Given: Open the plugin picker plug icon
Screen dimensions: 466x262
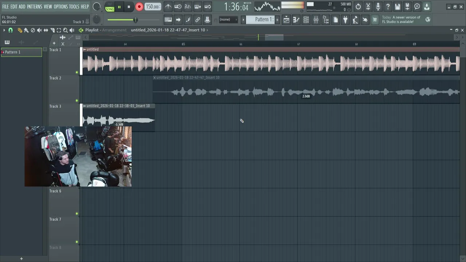Looking at the screenshot, I should tap(345, 20).
